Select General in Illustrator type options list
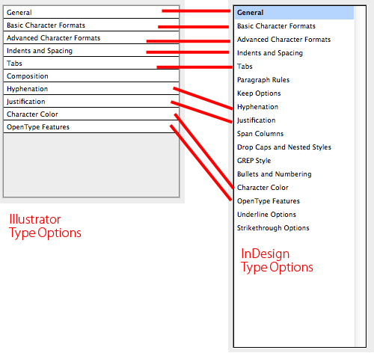Viewport: 374px width, 353px height. click(x=91, y=12)
